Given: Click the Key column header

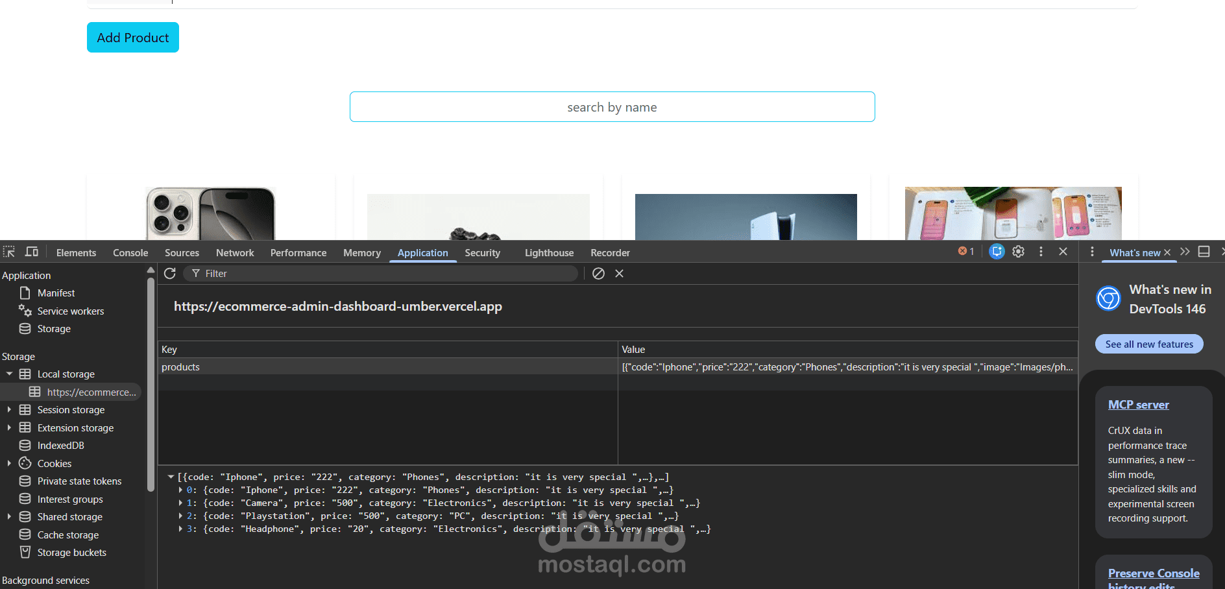Looking at the screenshot, I should (388, 350).
